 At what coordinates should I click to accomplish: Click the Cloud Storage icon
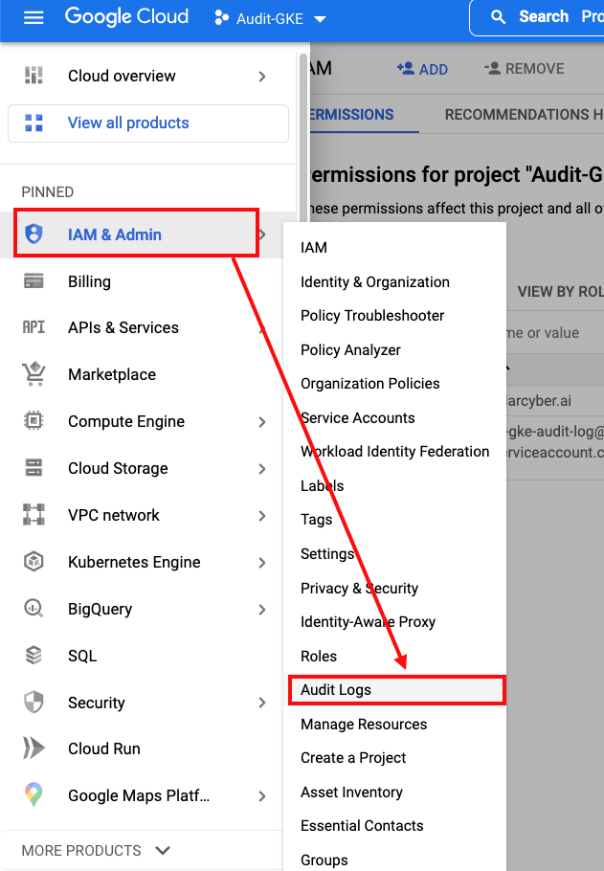click(34, 468)
